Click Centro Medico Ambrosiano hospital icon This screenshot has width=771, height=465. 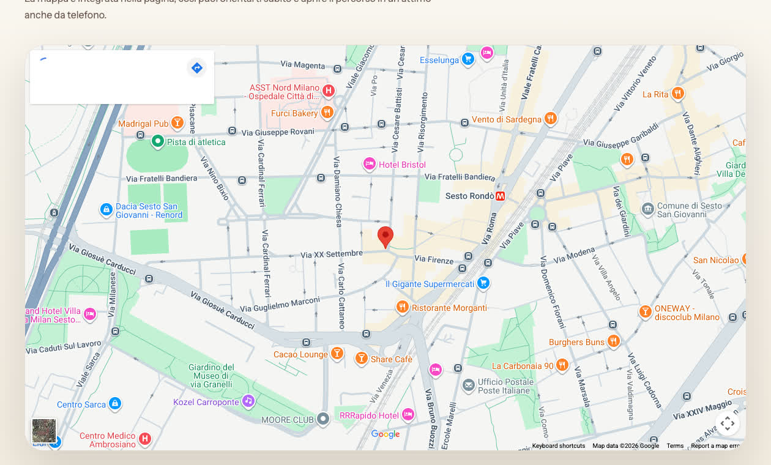coord(145,438)
